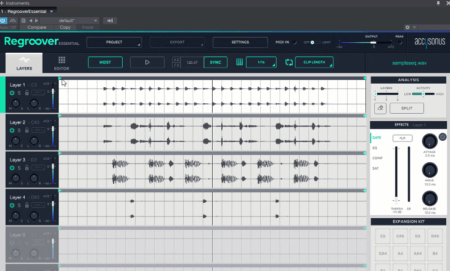Toggle Layer 4 lock icon
The image size is (450, 271).
[27, 205]
